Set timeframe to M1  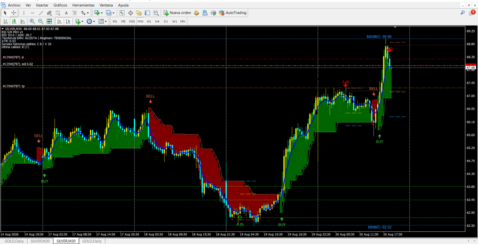(115, 22)
